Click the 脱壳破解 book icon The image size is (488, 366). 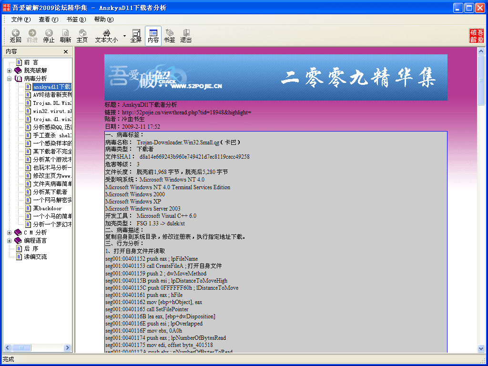(x=18, y=71)
